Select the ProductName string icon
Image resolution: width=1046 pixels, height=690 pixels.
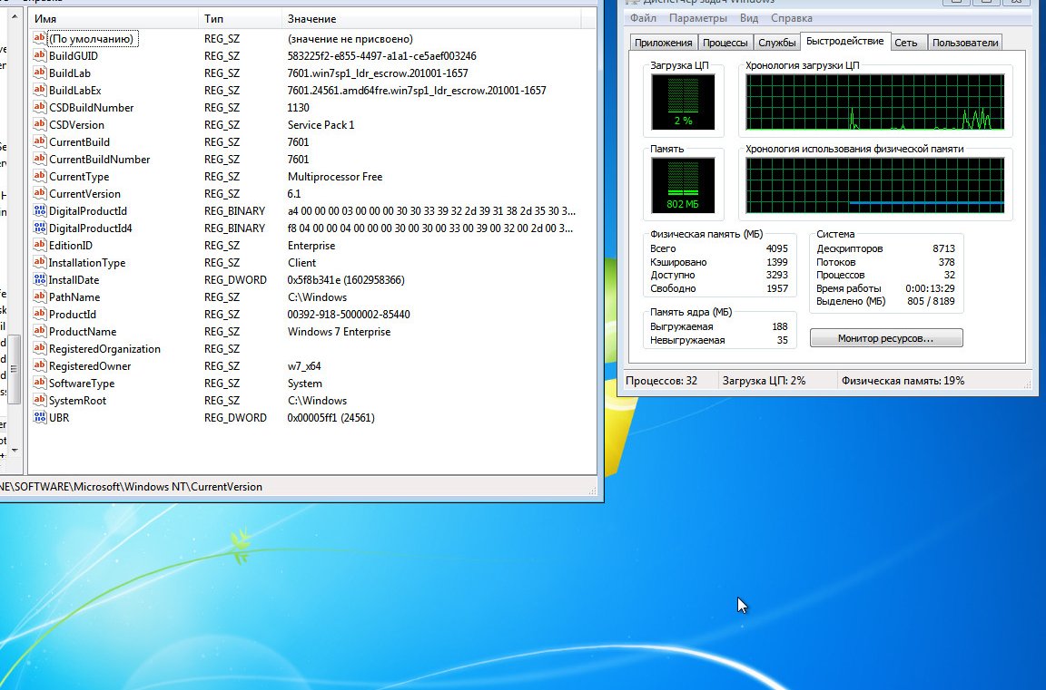[39, 332]
